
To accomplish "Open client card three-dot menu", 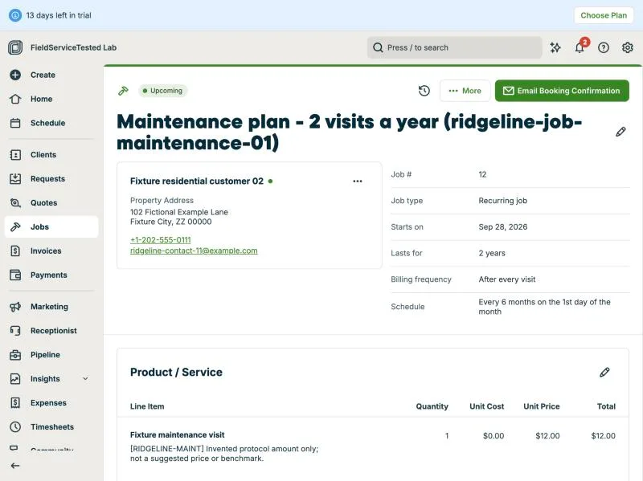I will pos(358,181).
